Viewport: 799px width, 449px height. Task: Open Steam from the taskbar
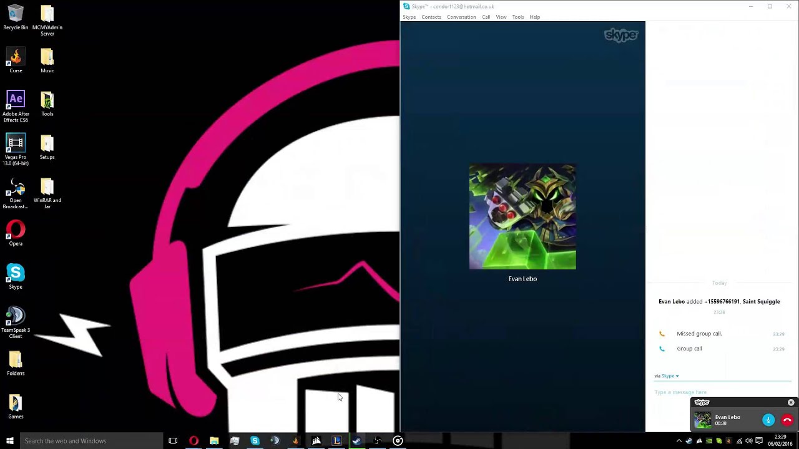click(x=356, y=441)
